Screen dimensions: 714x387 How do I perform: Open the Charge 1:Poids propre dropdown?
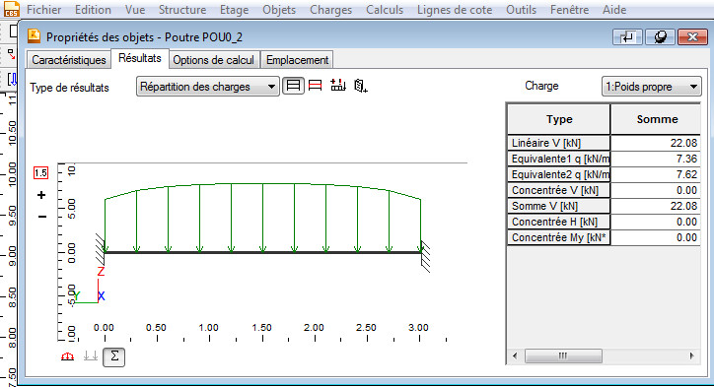click(x=652, y=87)
